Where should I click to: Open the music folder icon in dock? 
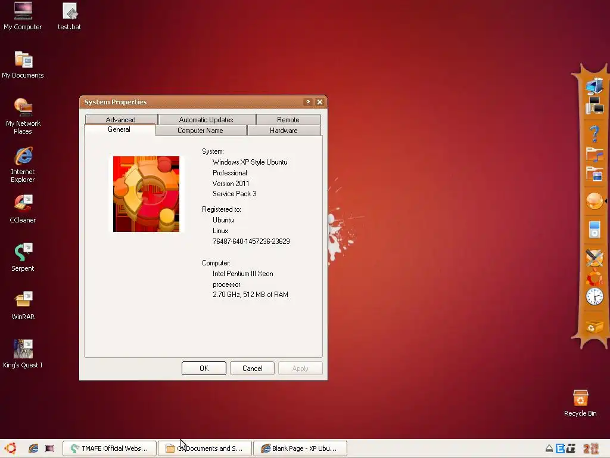[x=595, y=154]
